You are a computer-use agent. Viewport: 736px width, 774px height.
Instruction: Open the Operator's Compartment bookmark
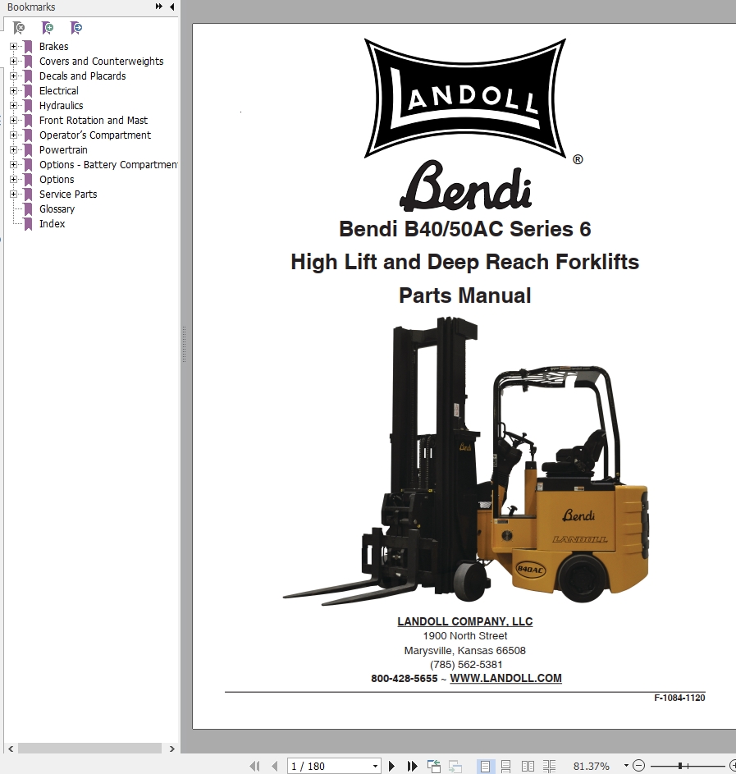(x=95, y=135)
